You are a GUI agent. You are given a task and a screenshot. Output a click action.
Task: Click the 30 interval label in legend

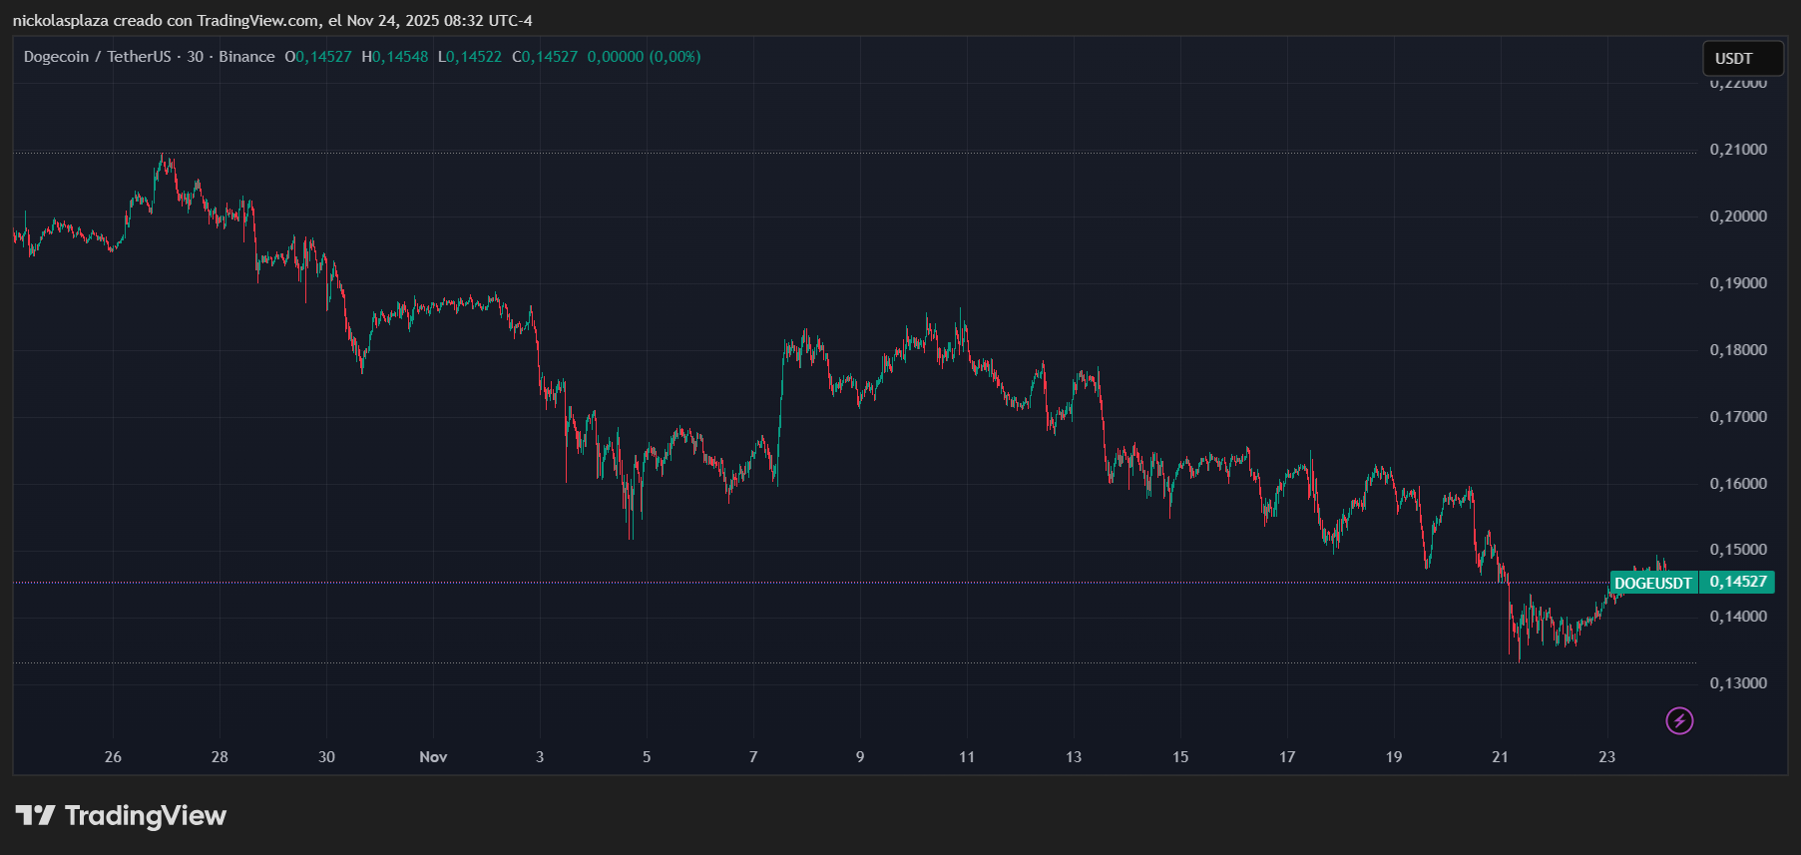point(196,57)
